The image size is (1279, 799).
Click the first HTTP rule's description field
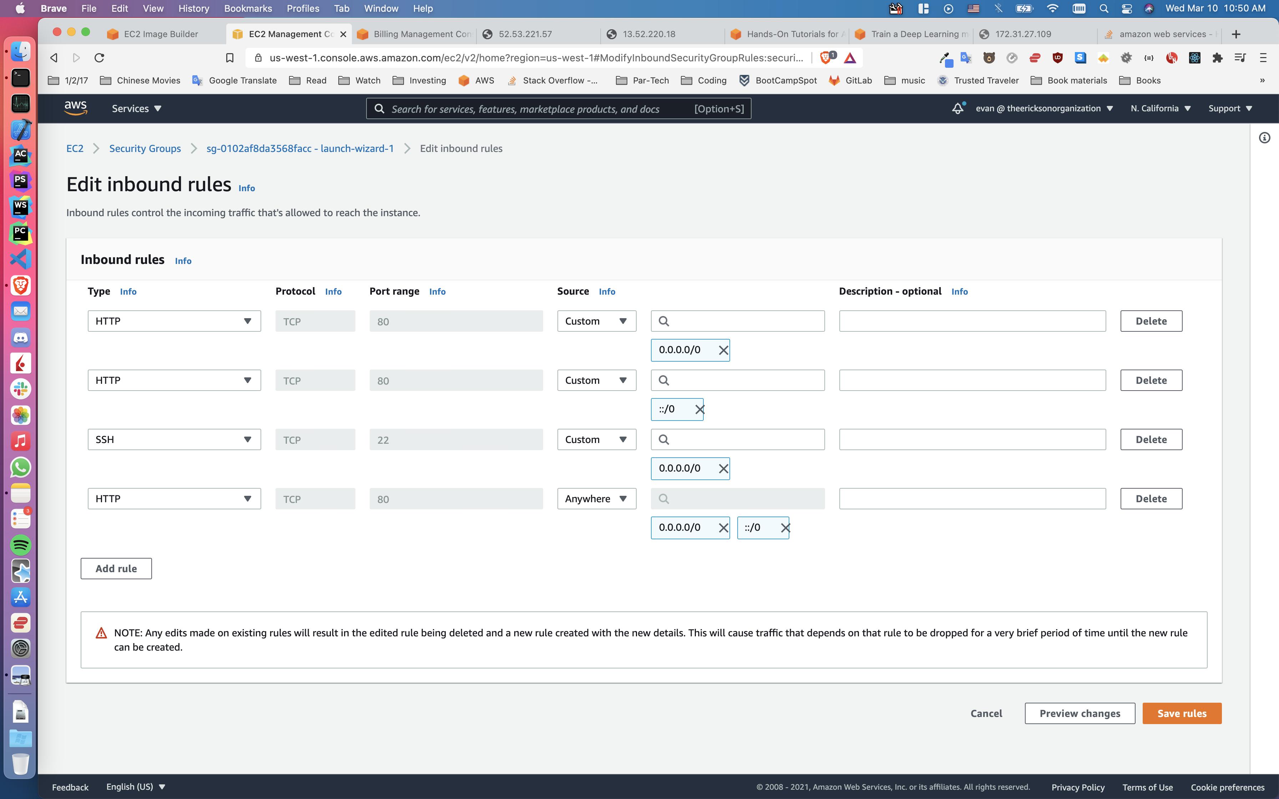(971, 321)
